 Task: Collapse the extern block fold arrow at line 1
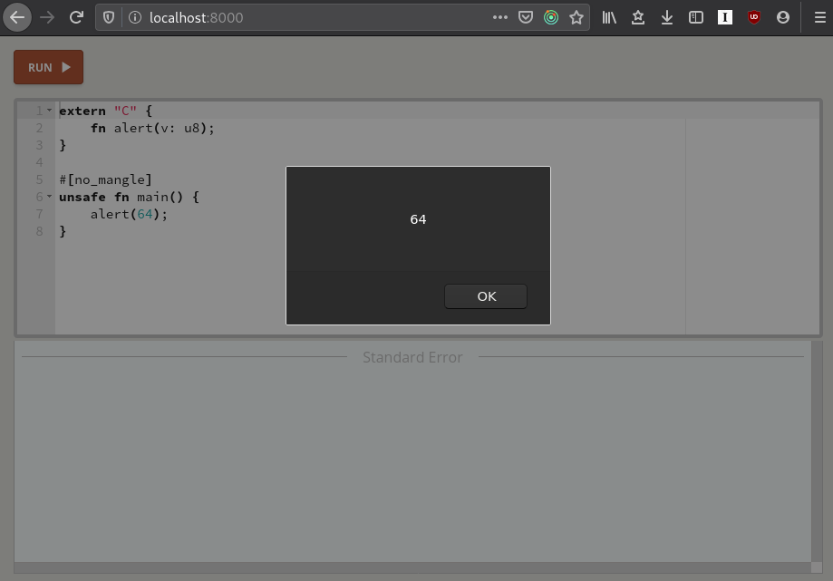(50, 110)
